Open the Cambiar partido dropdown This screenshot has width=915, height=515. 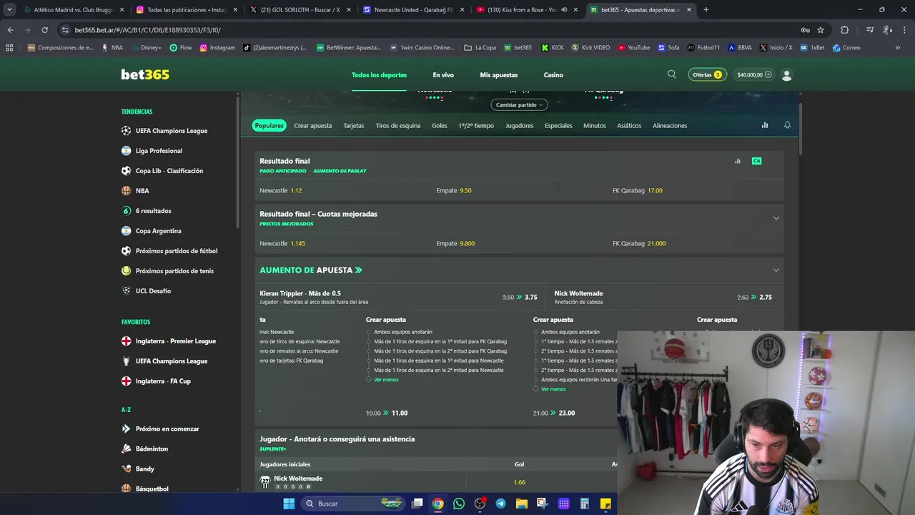point(520,104)
